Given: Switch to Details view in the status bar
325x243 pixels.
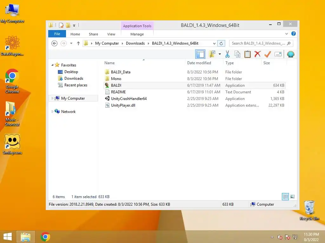Looking at the screenshot, I should coord(285,196).
